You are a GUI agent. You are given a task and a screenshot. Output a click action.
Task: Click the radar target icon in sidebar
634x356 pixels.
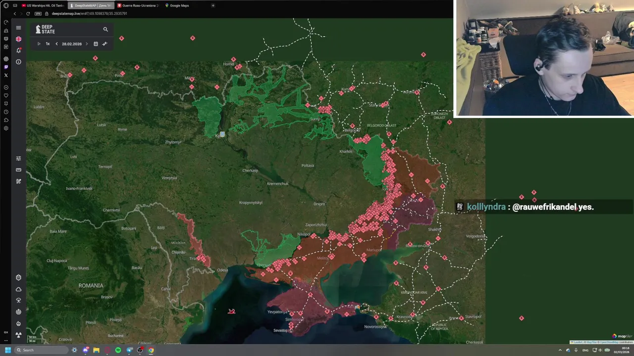tap(18, 311)
